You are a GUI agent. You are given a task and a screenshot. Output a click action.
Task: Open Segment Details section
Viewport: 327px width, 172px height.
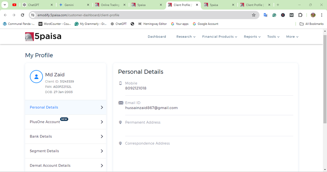[65, 151]
